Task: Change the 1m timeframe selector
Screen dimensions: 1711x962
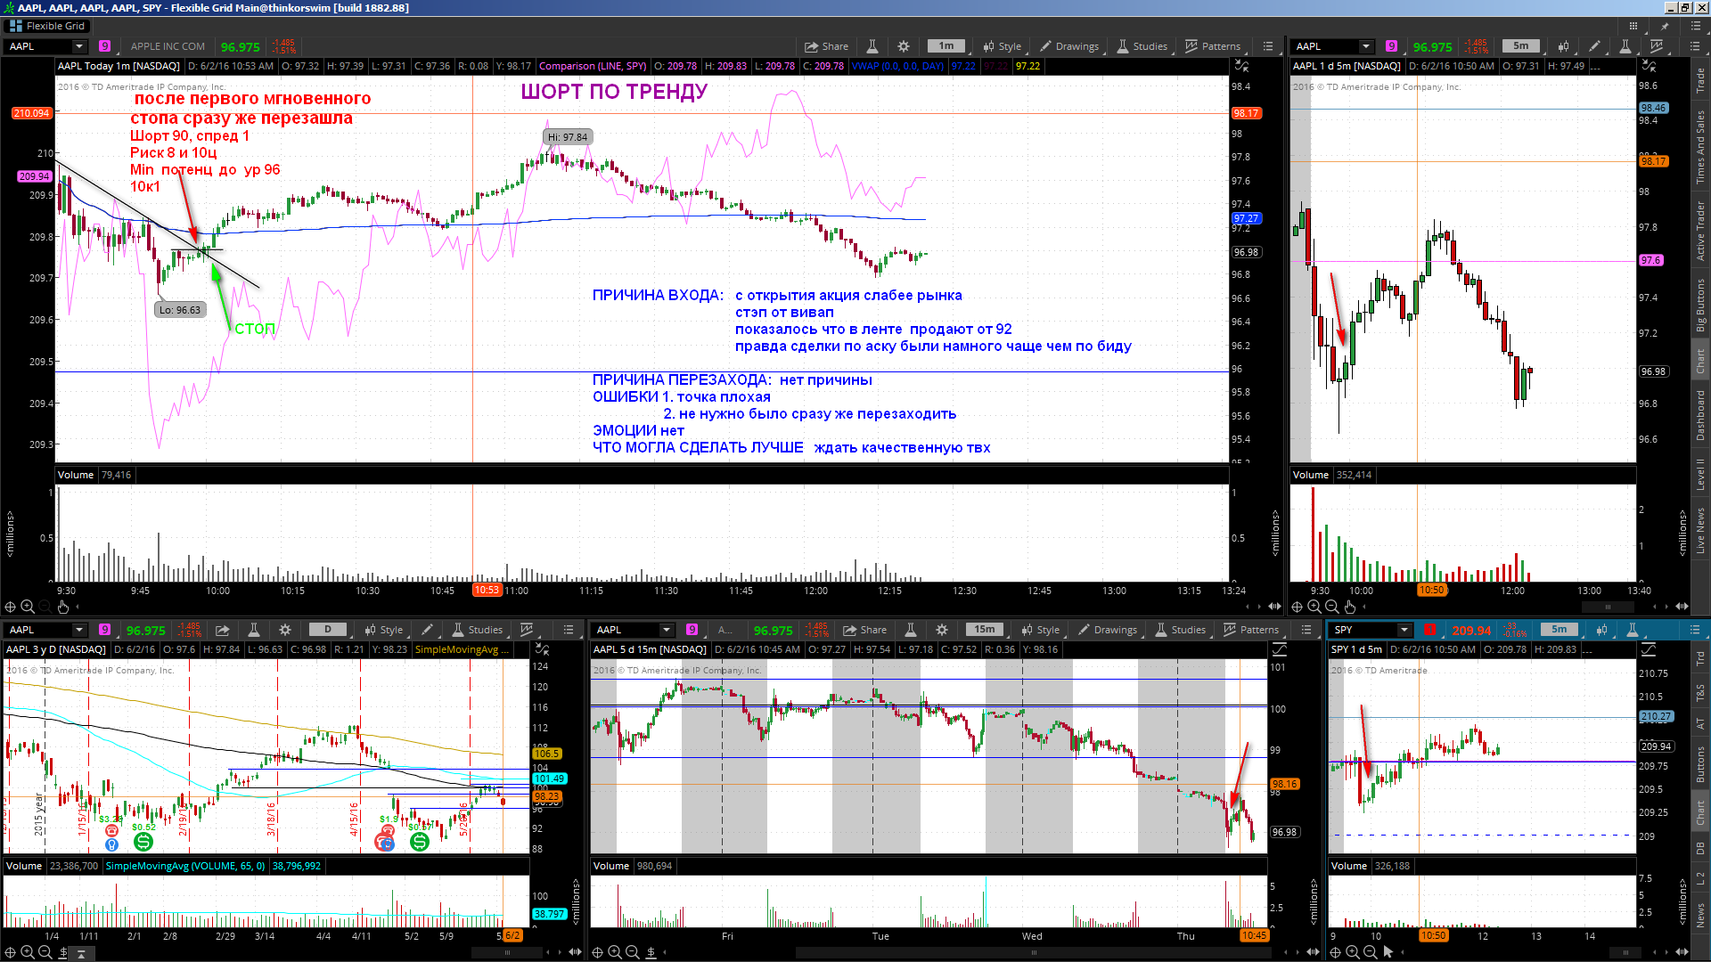Action: click(946, 46)
